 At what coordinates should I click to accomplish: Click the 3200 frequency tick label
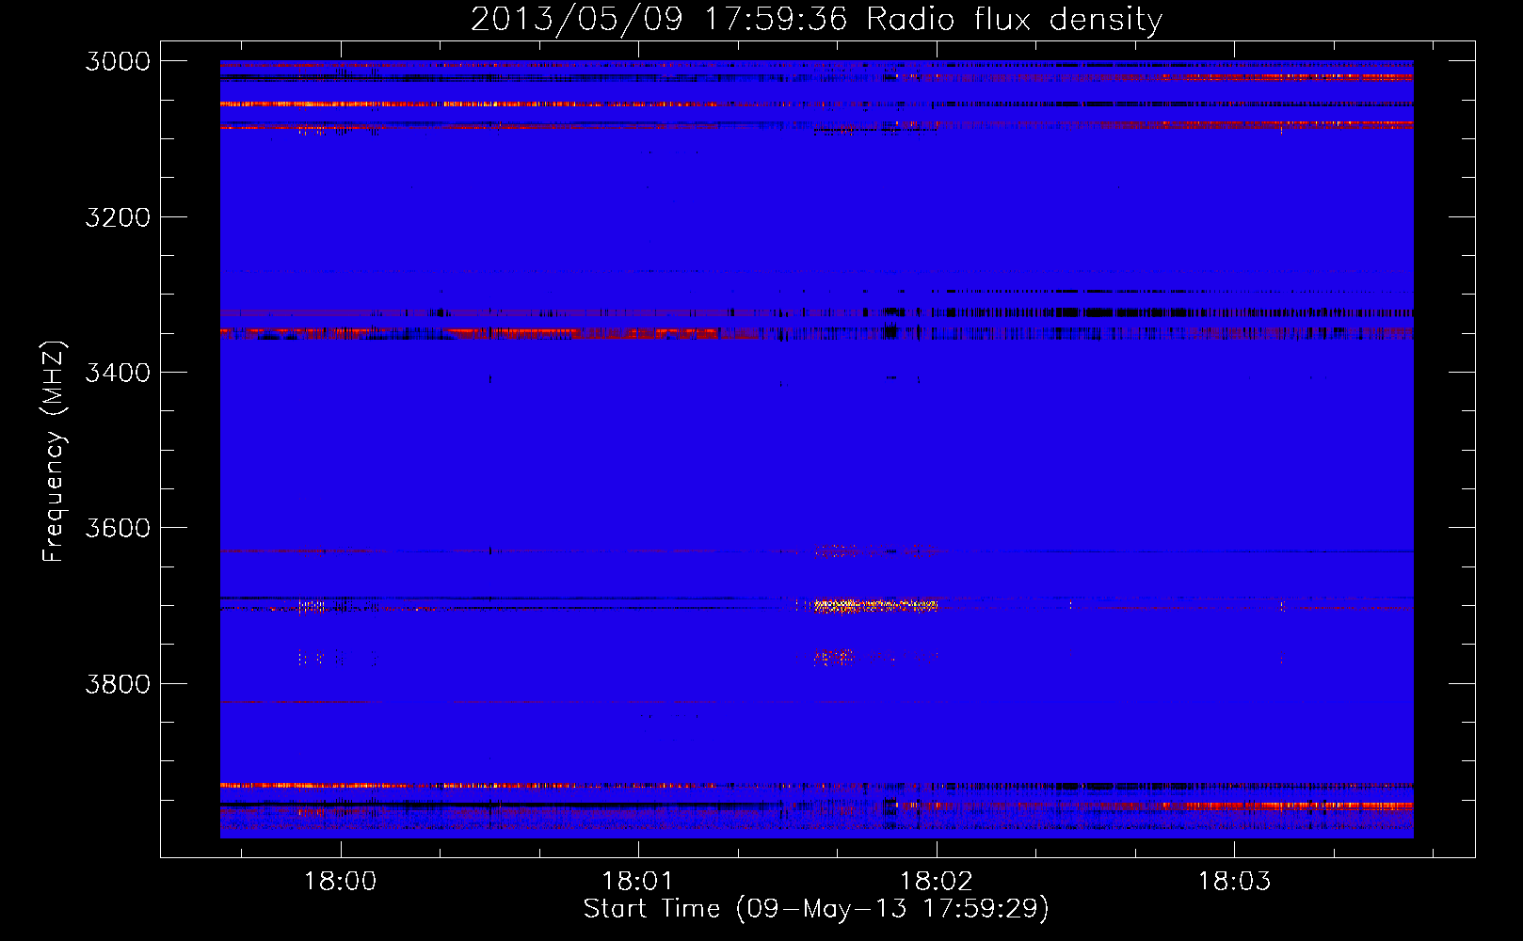[118, 217]
